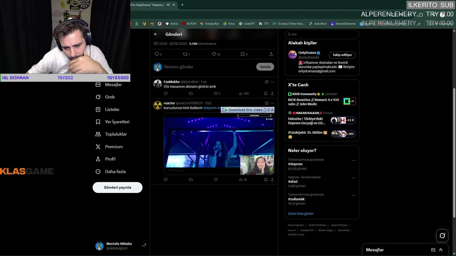Screen dimensions: 456x256
Task: Open Topluluklar in the sidebar
Action: pos(111,134)
